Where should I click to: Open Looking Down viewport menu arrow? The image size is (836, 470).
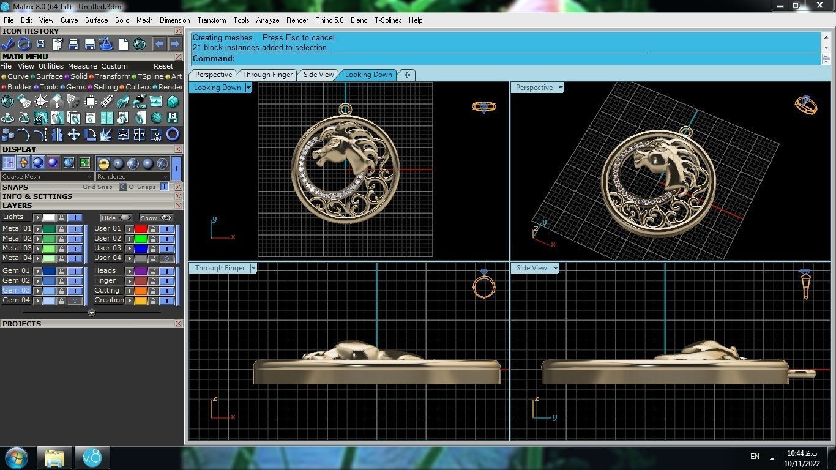pos(248,88)
